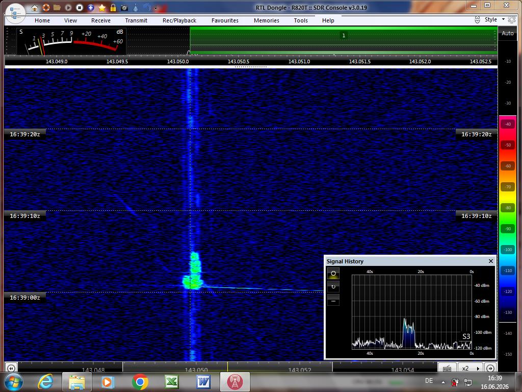This screenshot has width=522, height=392.
Task: Click the gold star favourites icon
Action: tap(102, 7)
